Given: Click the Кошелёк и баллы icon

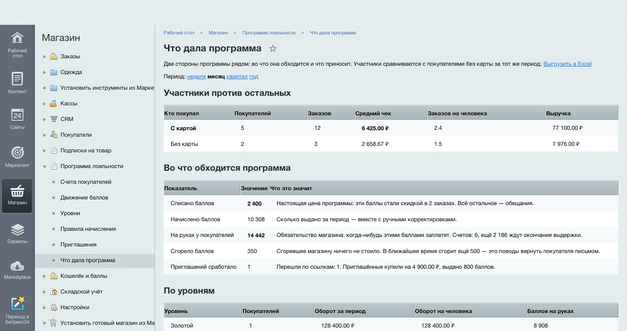Looking at the screenshot, I should pos(54,276).
